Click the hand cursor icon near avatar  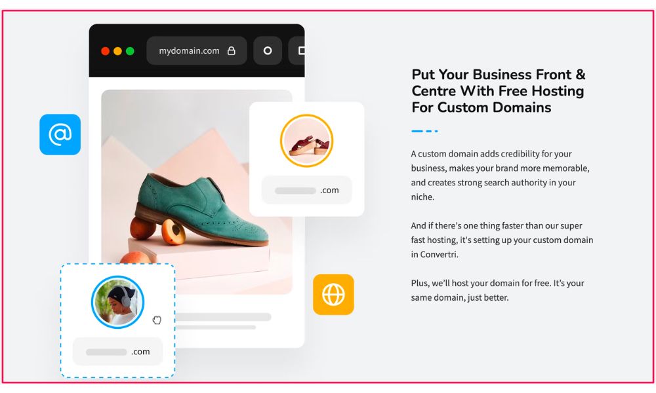coord(157,320)
